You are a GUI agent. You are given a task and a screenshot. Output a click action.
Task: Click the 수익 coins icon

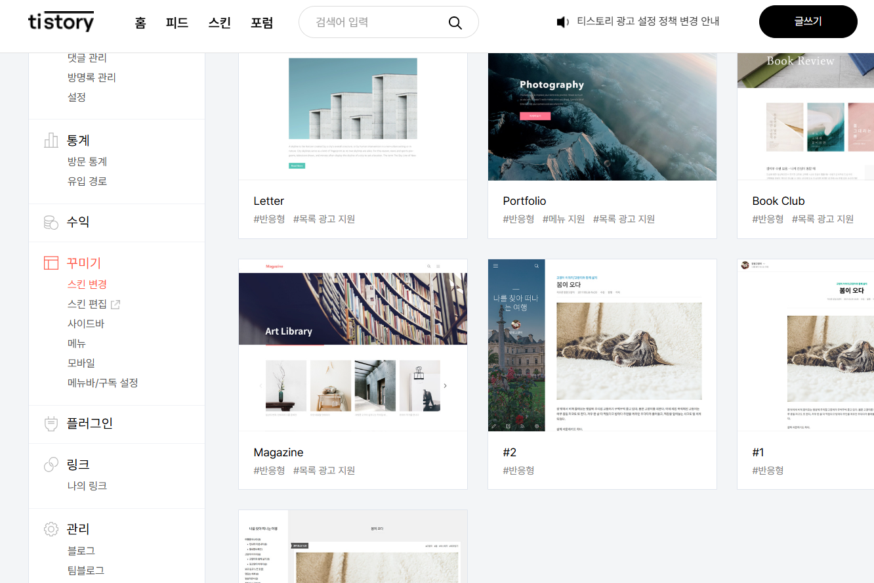click(51, 223)
